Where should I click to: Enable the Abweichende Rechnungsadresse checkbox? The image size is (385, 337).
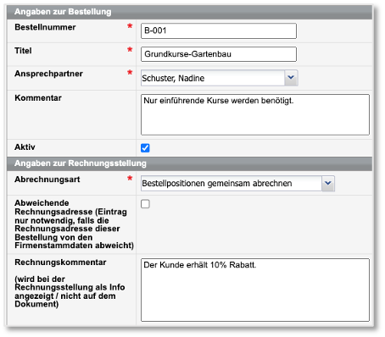tap(145, 204)
